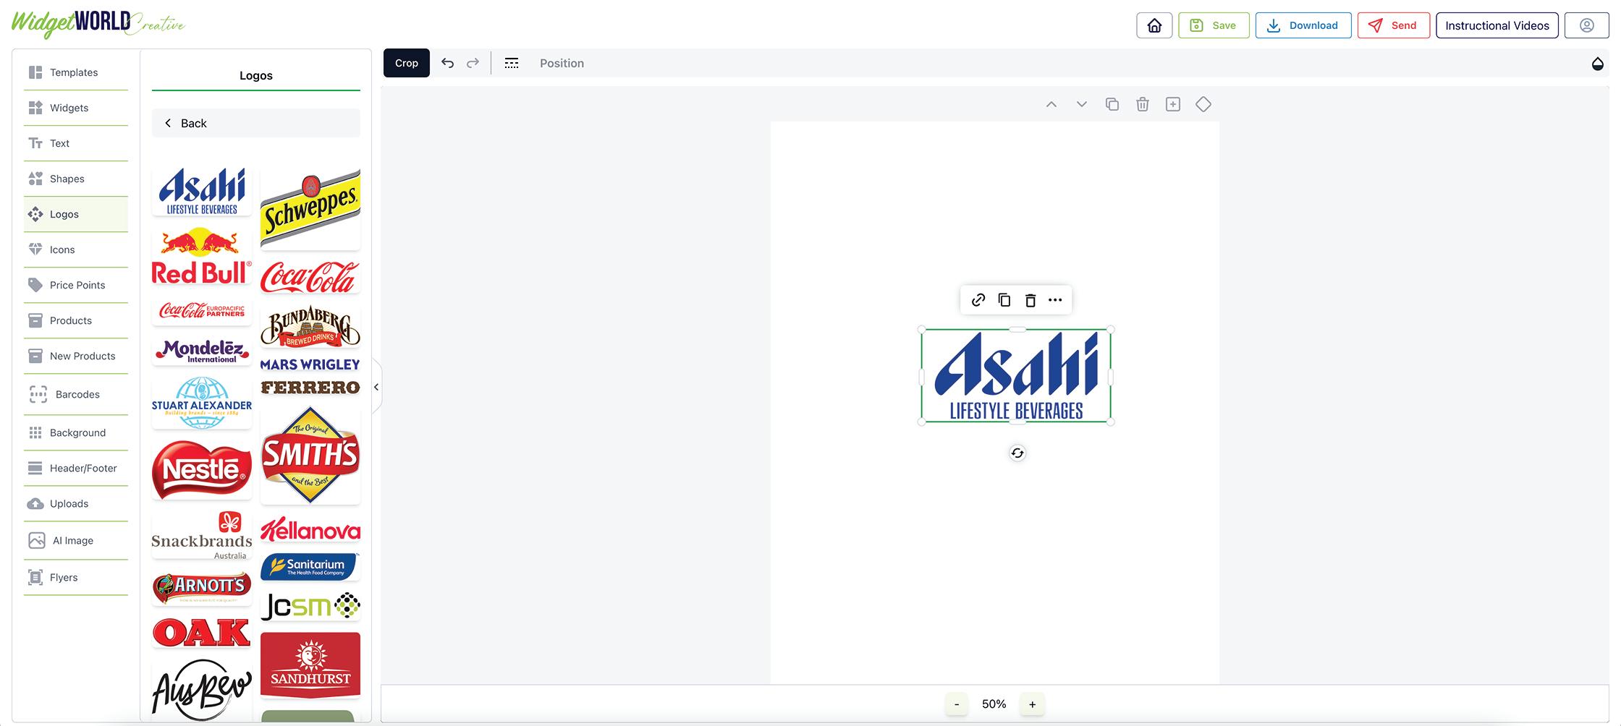Open the Header/Footer section
The height and width of the screenshot is (726, 1621).
coord(76,468)
